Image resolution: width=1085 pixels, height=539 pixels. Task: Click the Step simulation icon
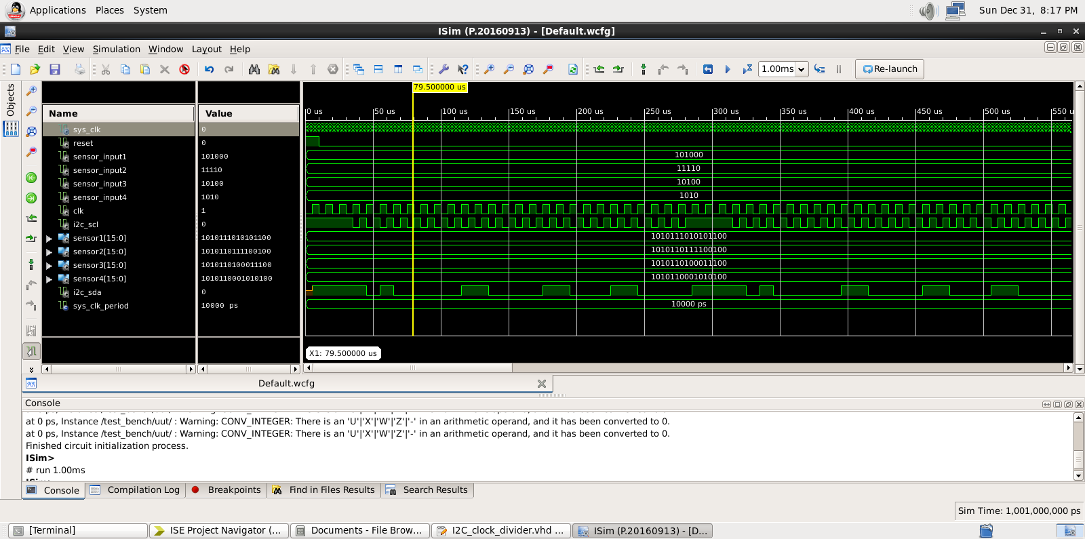[x=820, y=69]
